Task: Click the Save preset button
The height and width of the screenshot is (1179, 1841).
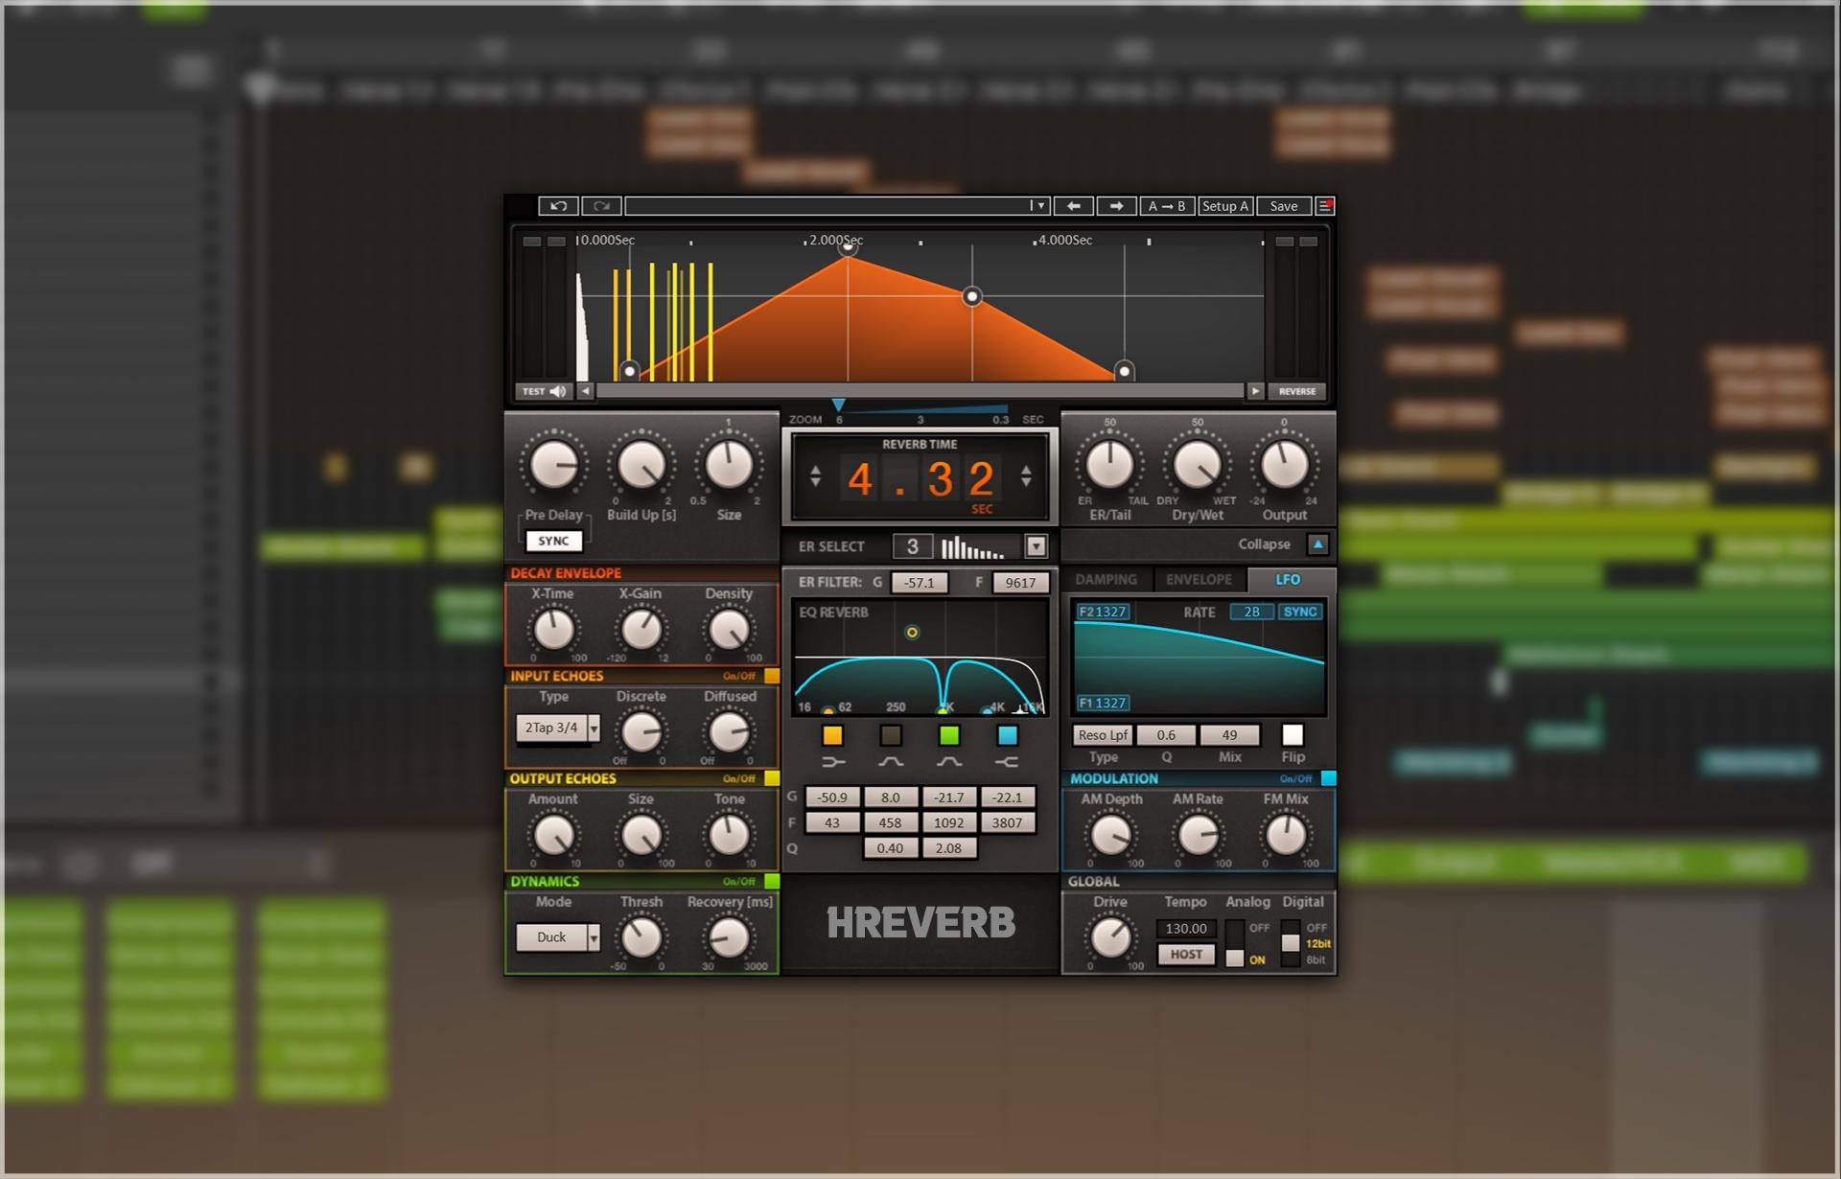Action: click(1284, 206)
